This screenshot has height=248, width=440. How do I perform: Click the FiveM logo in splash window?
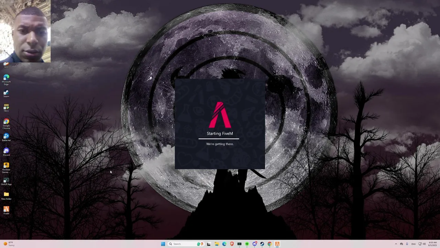220,115
